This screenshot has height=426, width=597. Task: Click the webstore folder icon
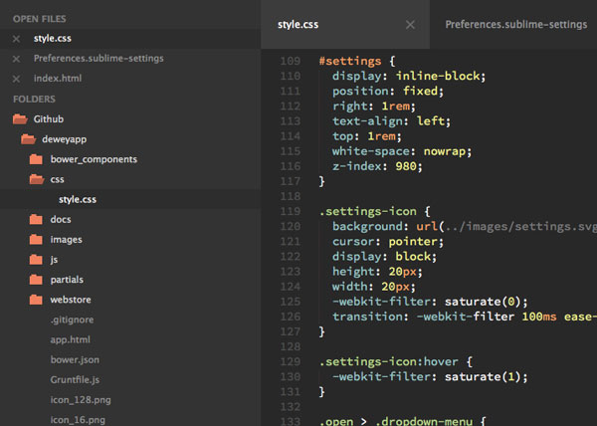point(36,300)
